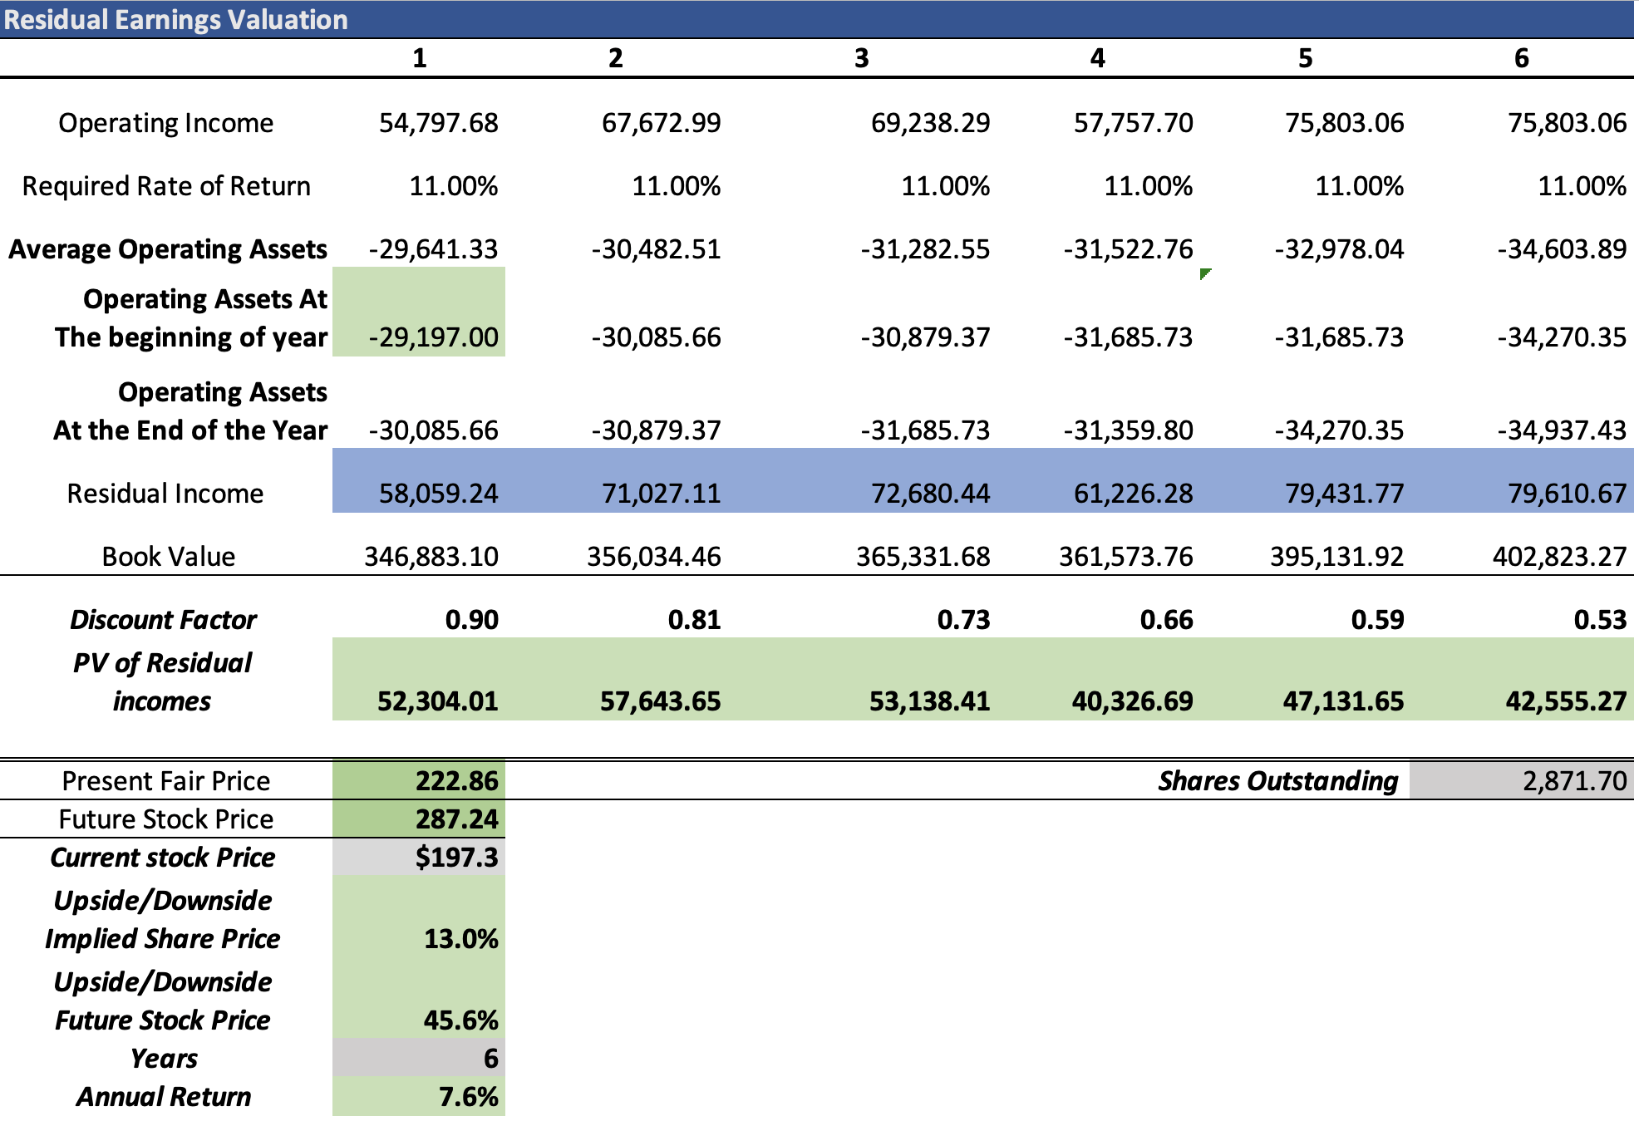
Task: Click year 4 Book Value 361,573.76
Action: (x=1125, y=556)
